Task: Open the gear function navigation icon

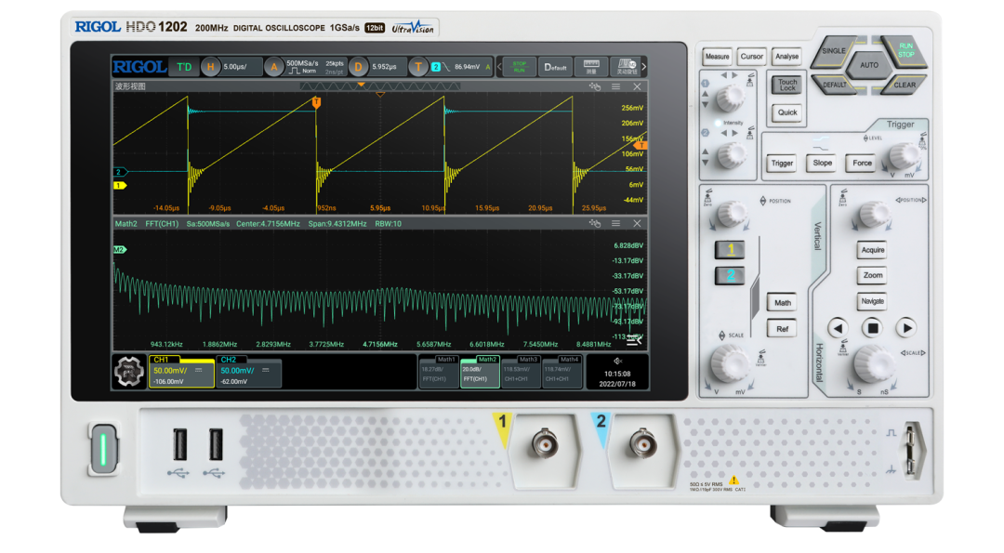Action: (129, 372)
